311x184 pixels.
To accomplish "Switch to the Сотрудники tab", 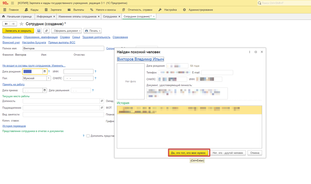I will (110, 17).
